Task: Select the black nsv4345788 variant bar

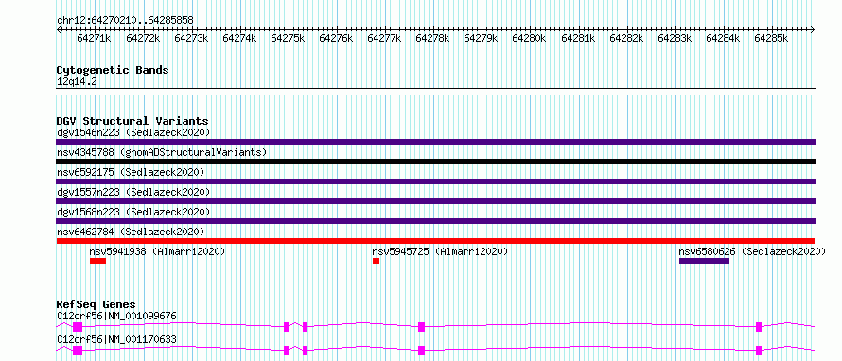Action: coord(436,162)
